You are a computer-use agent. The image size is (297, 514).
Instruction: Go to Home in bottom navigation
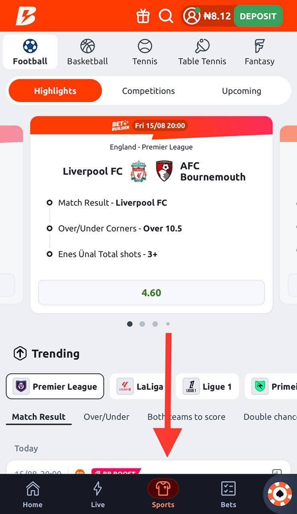(33, 495)
